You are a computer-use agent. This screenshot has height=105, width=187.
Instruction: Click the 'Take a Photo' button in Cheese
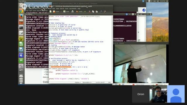(138, 85)
